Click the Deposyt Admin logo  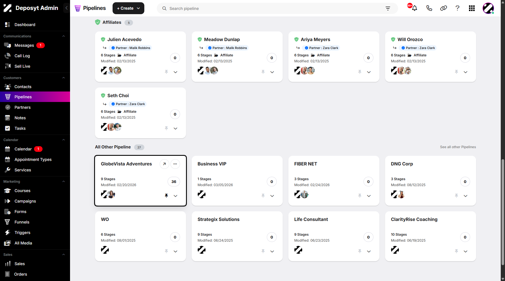pyautogui.click(x=31, y=8)
